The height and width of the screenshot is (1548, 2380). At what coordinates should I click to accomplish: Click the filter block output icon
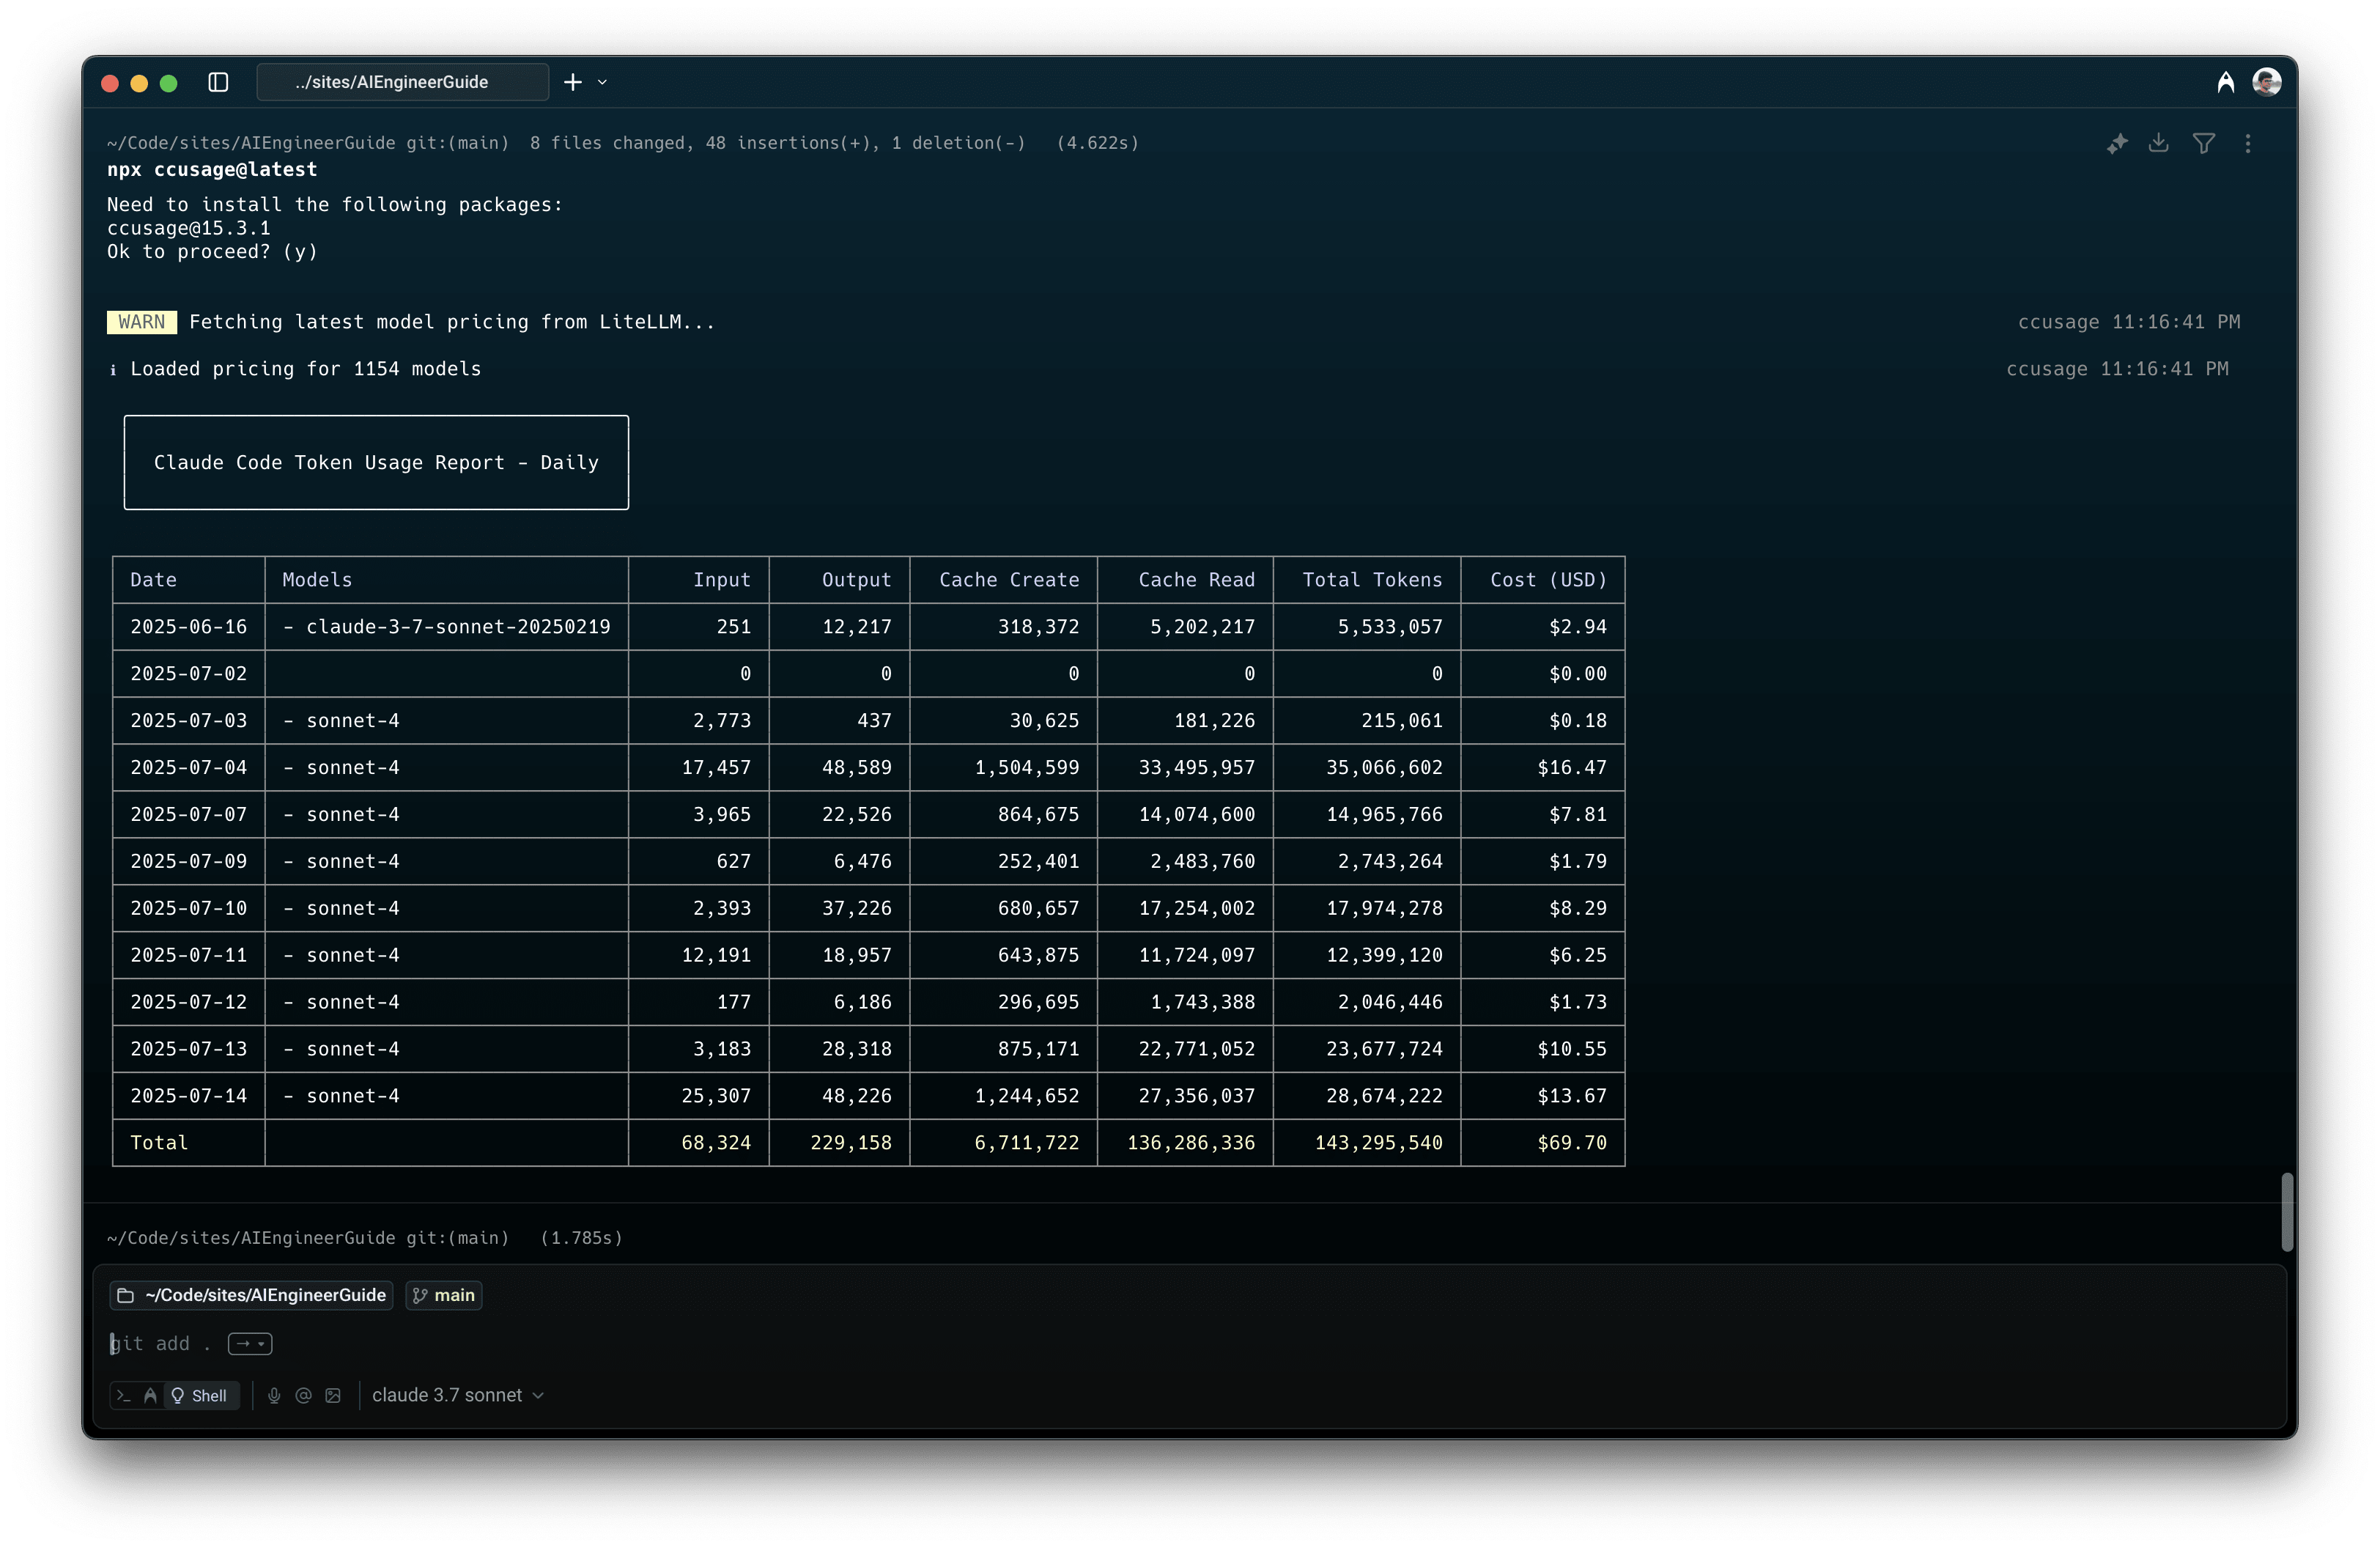[x=2203, y=143]
